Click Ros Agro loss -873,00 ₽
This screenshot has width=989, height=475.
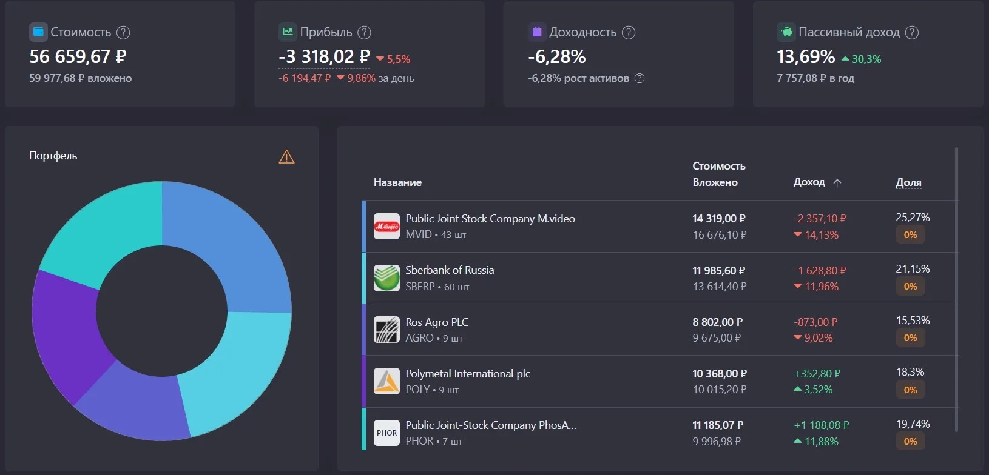point(815,322)
